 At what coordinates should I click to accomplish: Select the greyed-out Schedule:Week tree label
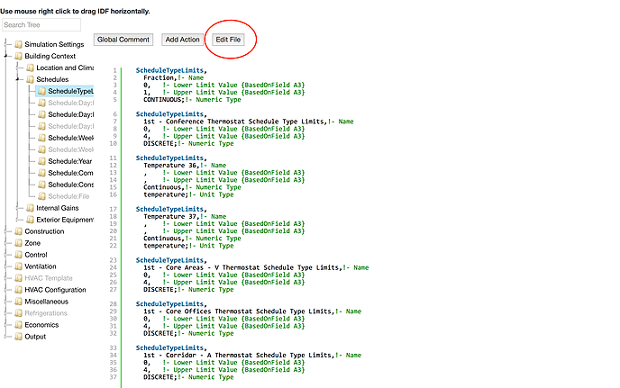(x=71, y=149)
